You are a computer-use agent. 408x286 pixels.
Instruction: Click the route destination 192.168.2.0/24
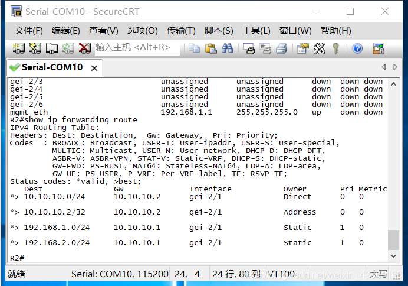click(57, 243)
